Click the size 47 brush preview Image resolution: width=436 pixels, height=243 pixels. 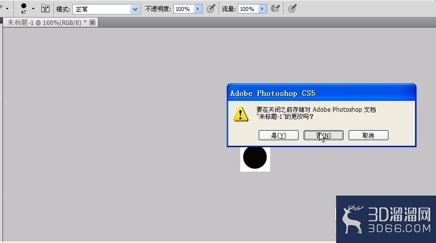[x=23, y=8]
